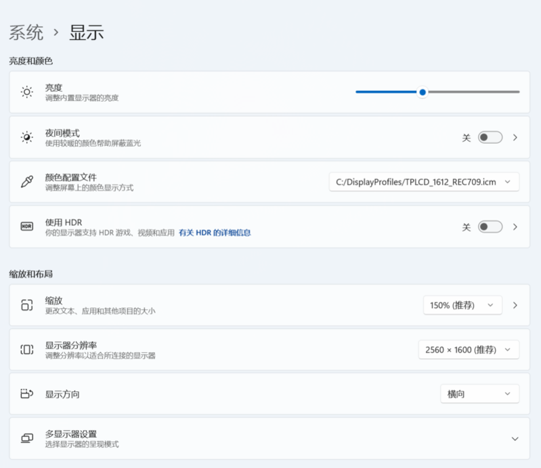Click the display orientation icon

26,394
